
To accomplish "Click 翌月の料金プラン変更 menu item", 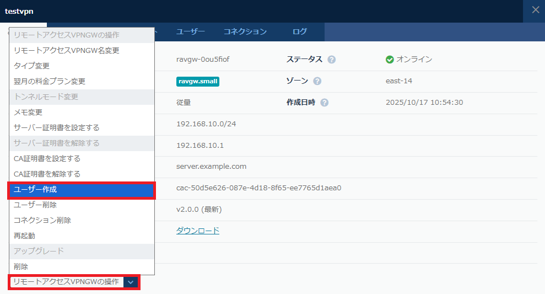I will point(50,81).
